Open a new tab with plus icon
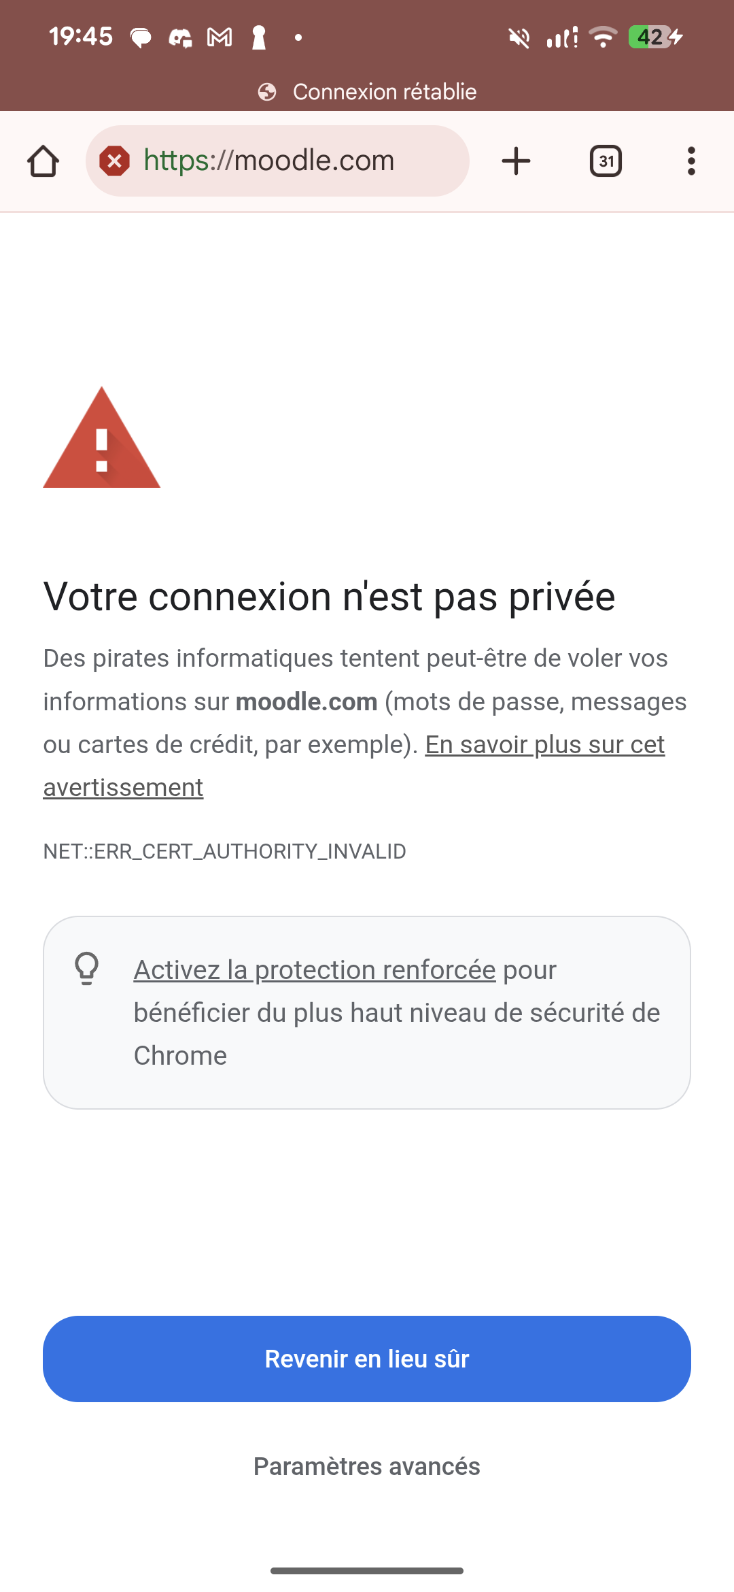The height and width of the screenshot is (1592, 734). pyautogui.click(x=516, y=161)
